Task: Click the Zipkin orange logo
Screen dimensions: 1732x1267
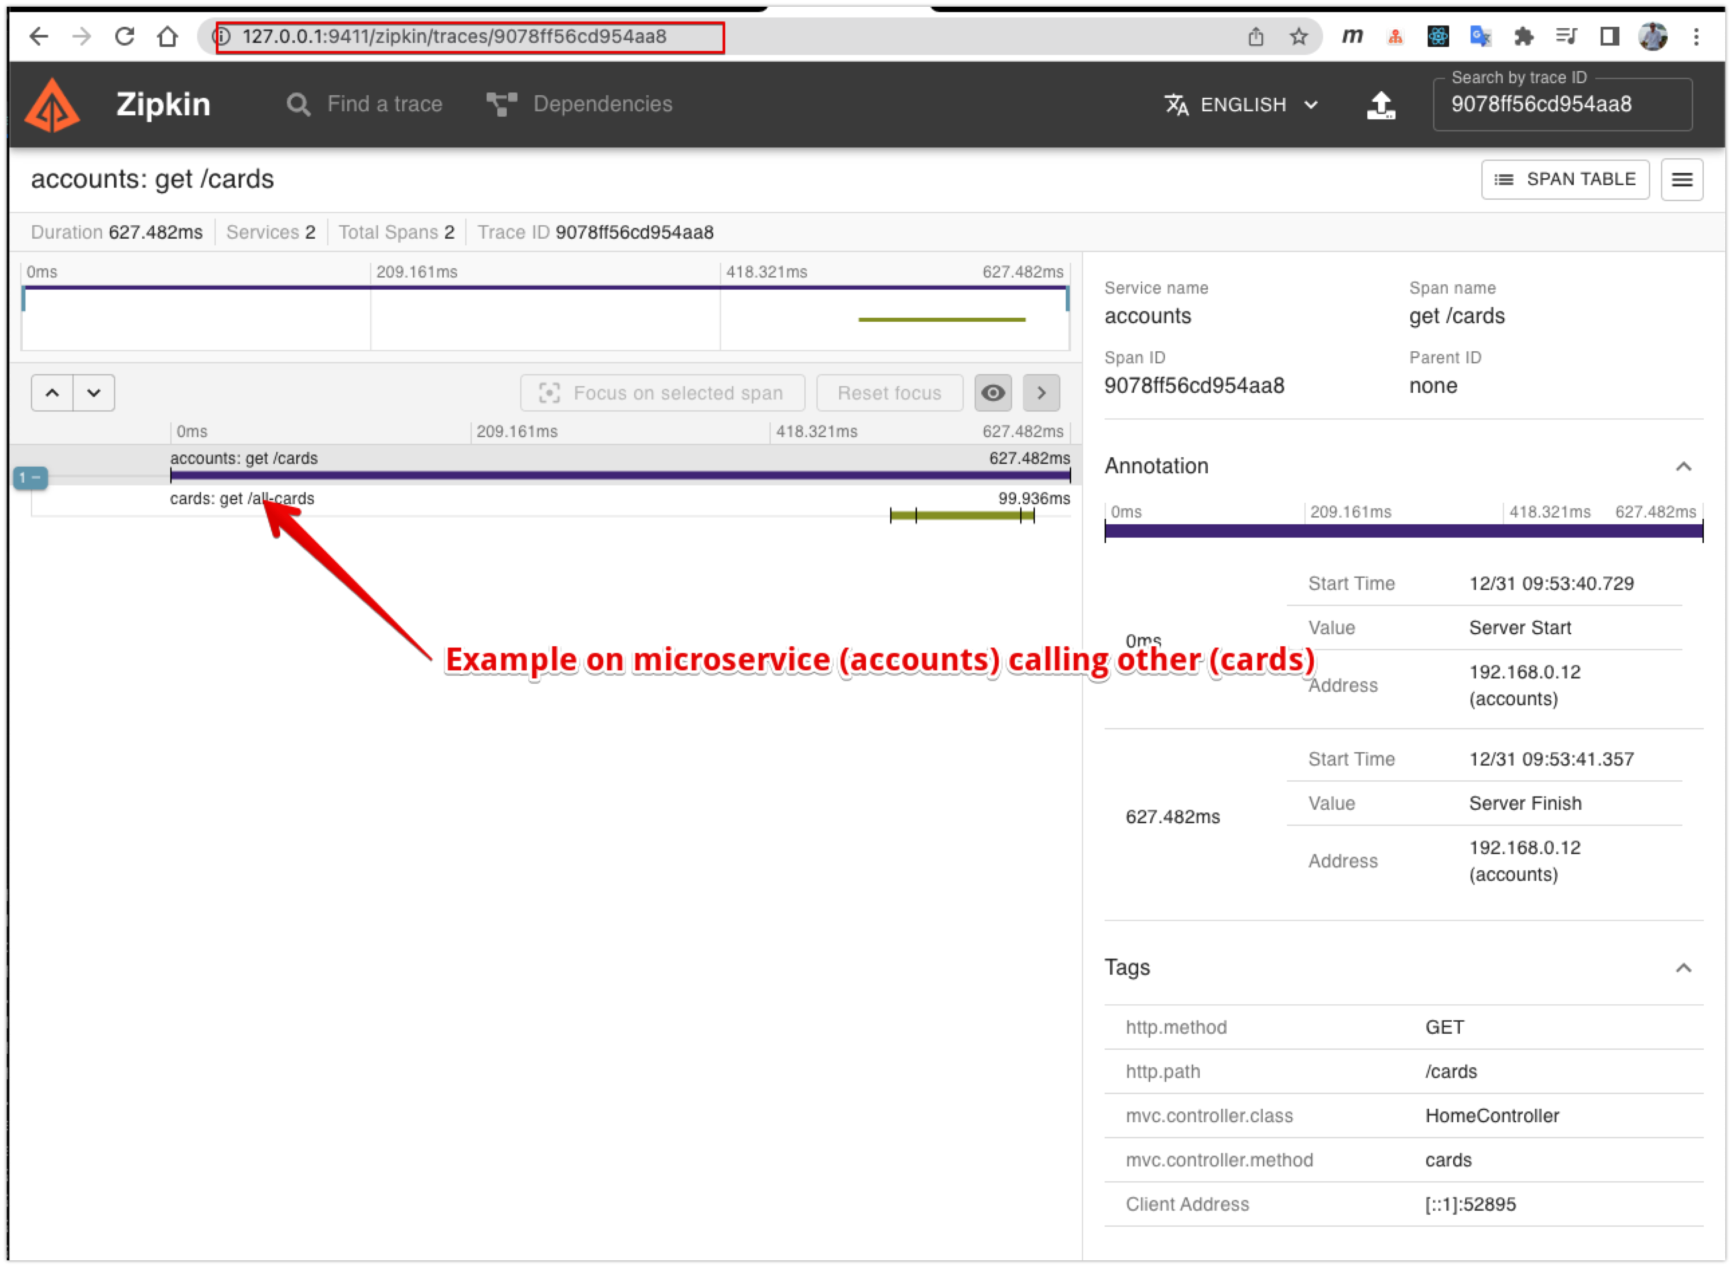Action: pos(52,105)
